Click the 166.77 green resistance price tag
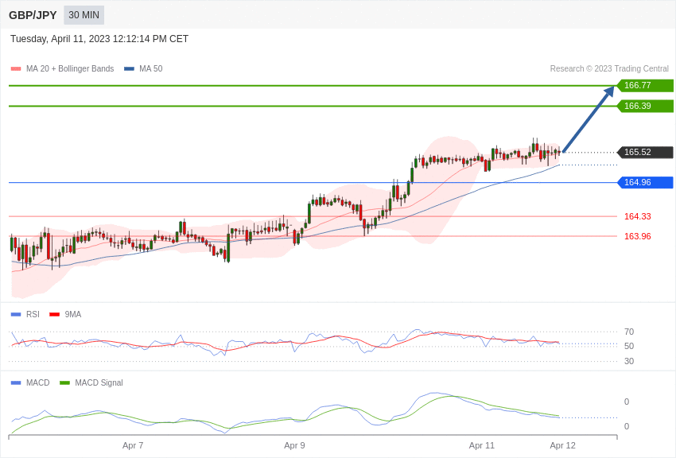676x458 pixels. [645, 85]
